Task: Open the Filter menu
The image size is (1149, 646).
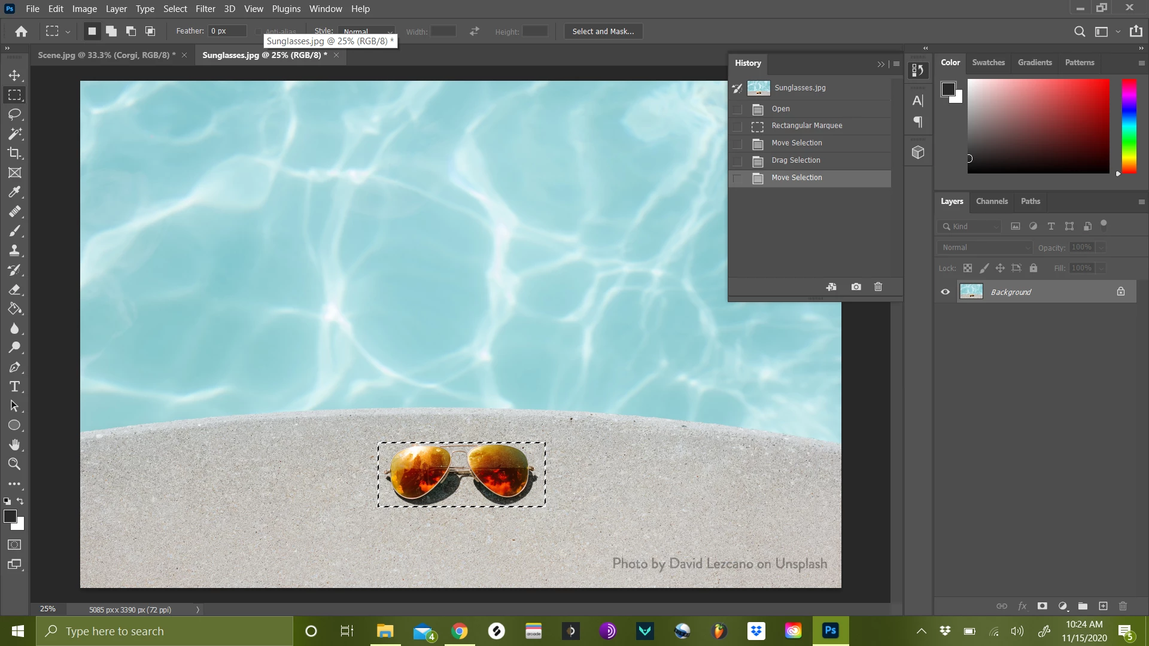Action: (x=205, y=9)
